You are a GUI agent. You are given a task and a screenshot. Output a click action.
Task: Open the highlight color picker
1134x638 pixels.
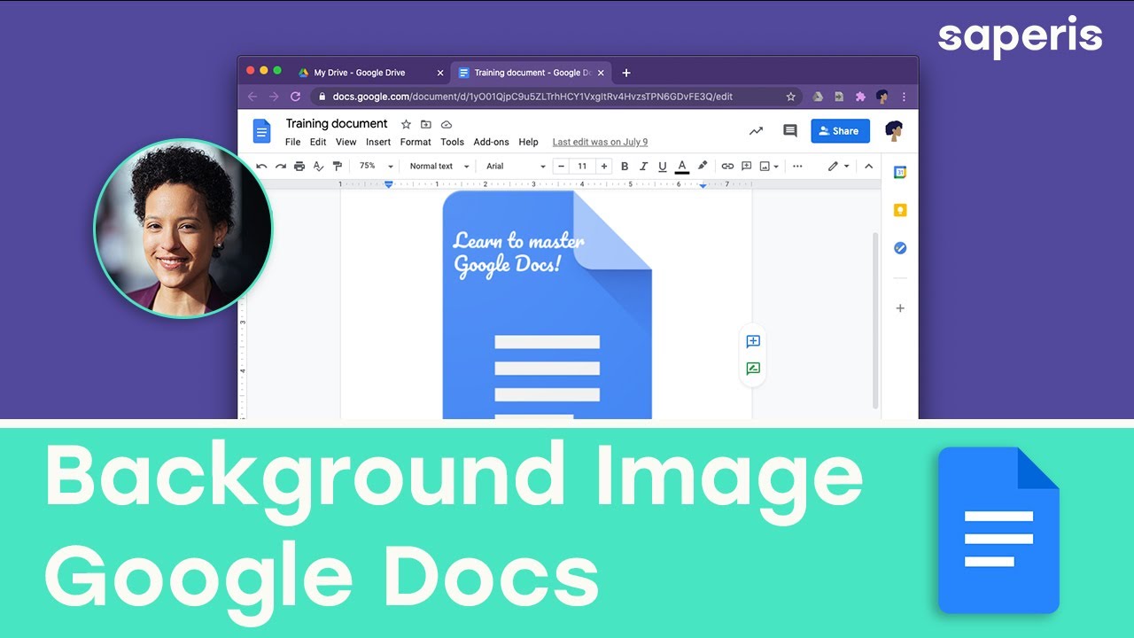coord(703,166)
